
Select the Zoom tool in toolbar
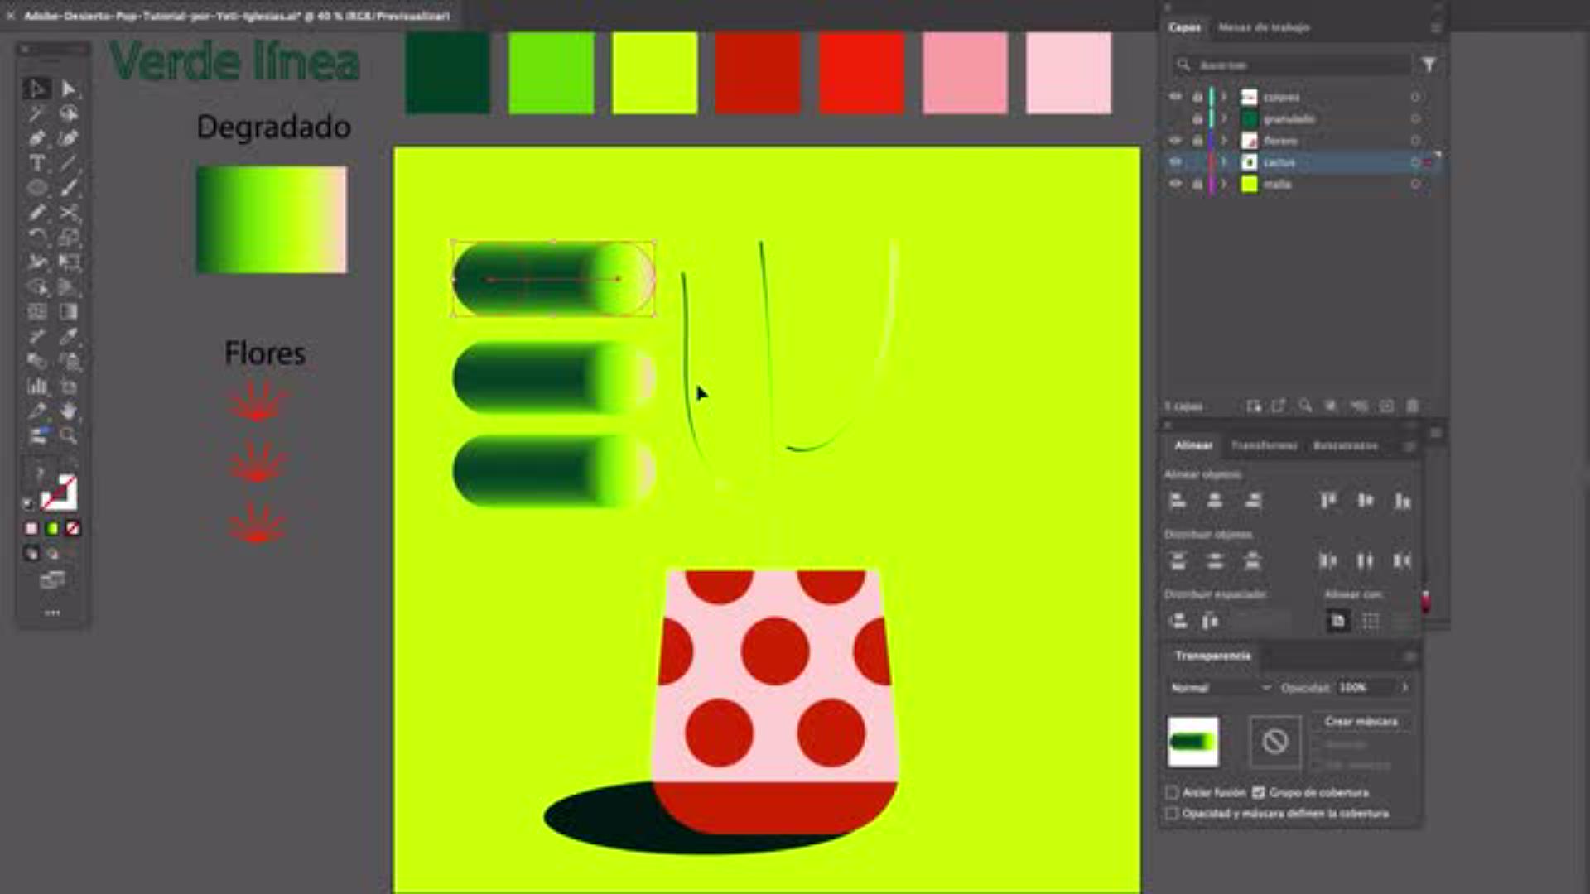[69, 435]
